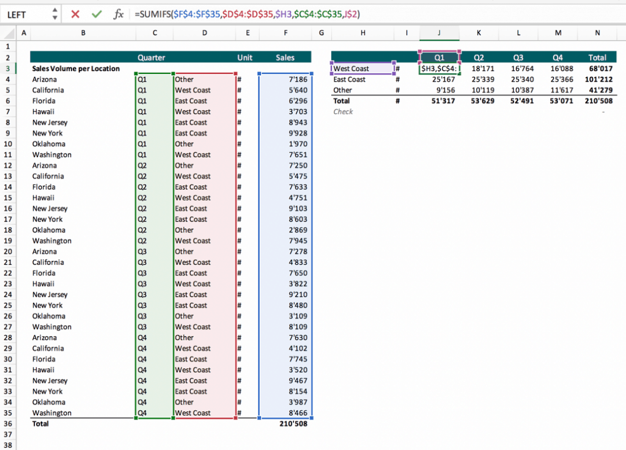Click the Quarter header in the data table
Image resolution: width=626 pixels, height=450 pixels.
152,57
